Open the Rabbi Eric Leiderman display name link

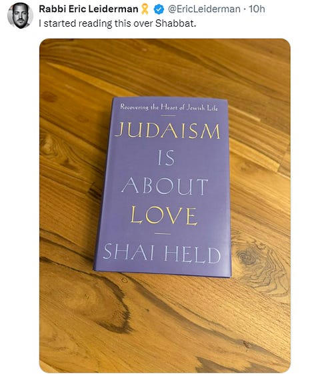(89, 9)
